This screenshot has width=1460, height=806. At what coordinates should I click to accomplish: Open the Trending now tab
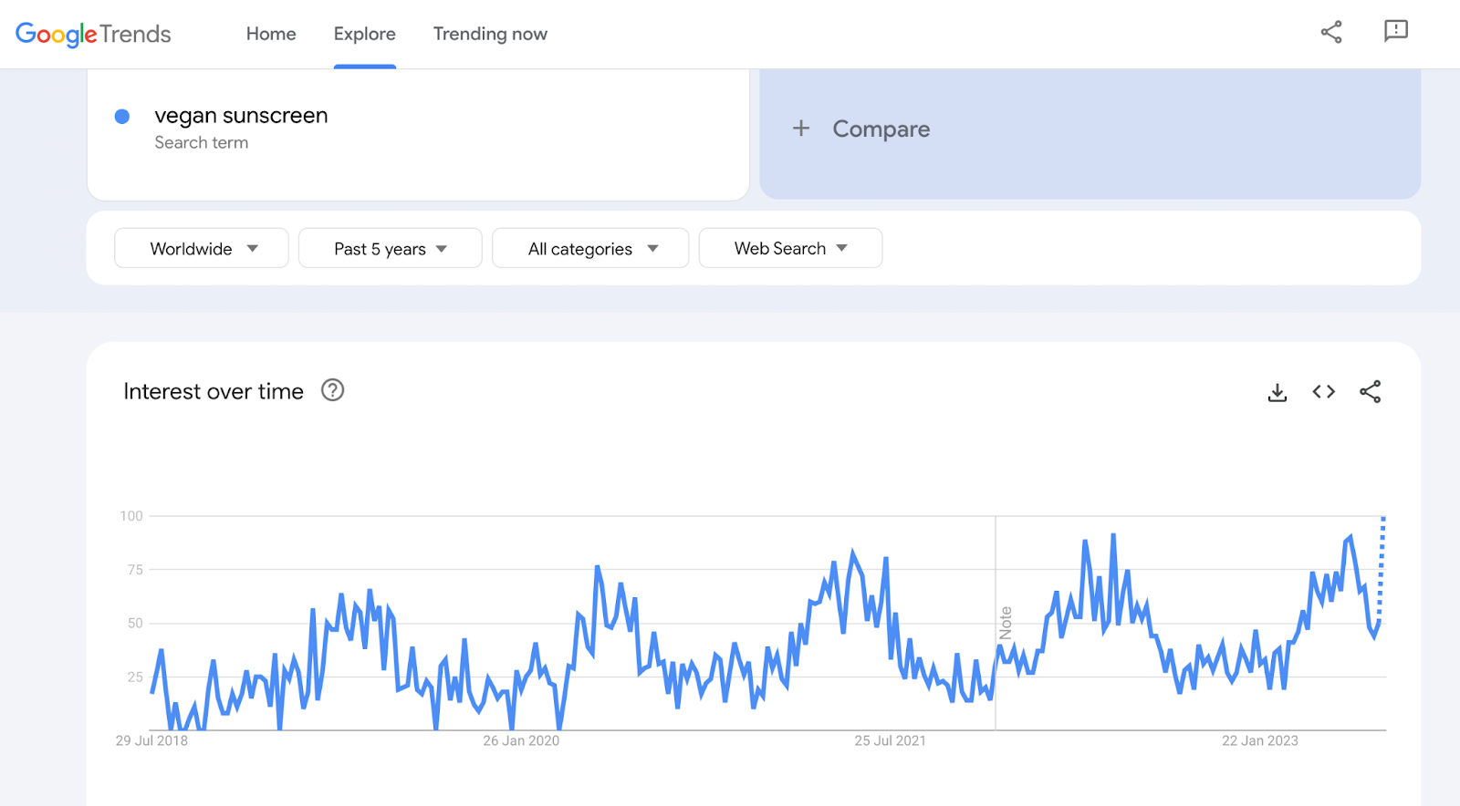tap(490, 34)
